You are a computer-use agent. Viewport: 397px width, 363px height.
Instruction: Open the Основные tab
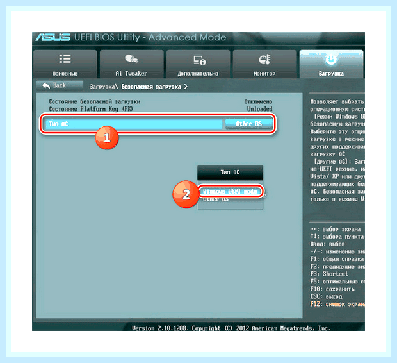click(65, 64)
